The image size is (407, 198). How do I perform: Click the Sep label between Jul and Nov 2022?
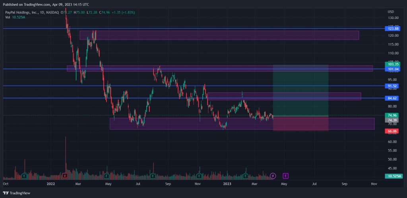pyautogui.click(x=168, y=184)
